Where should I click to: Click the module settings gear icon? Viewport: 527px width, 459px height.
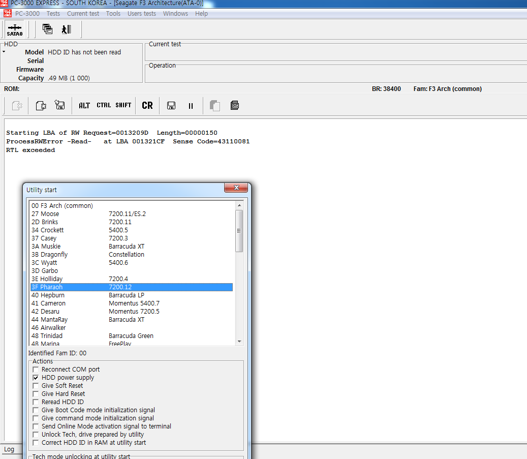point(41,106)
